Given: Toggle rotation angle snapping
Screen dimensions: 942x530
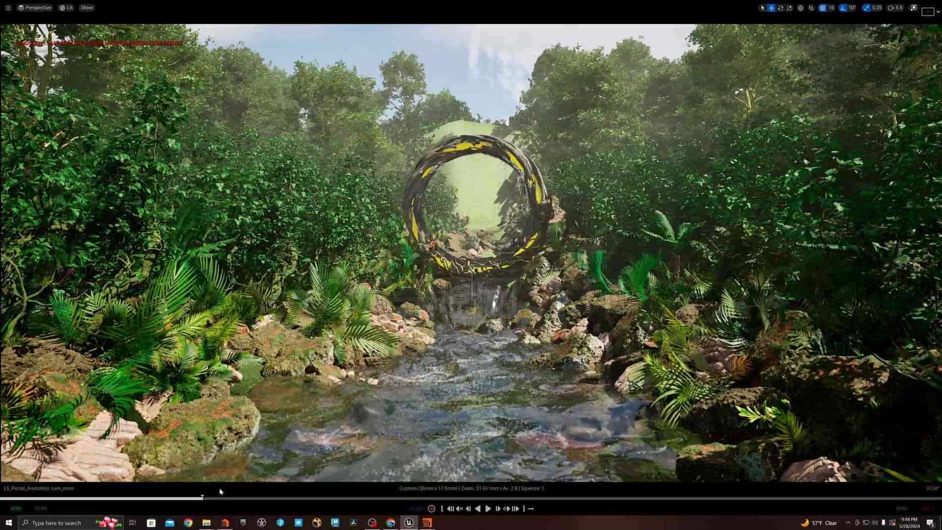Looking at the screenshot, I should click(843, 8).
